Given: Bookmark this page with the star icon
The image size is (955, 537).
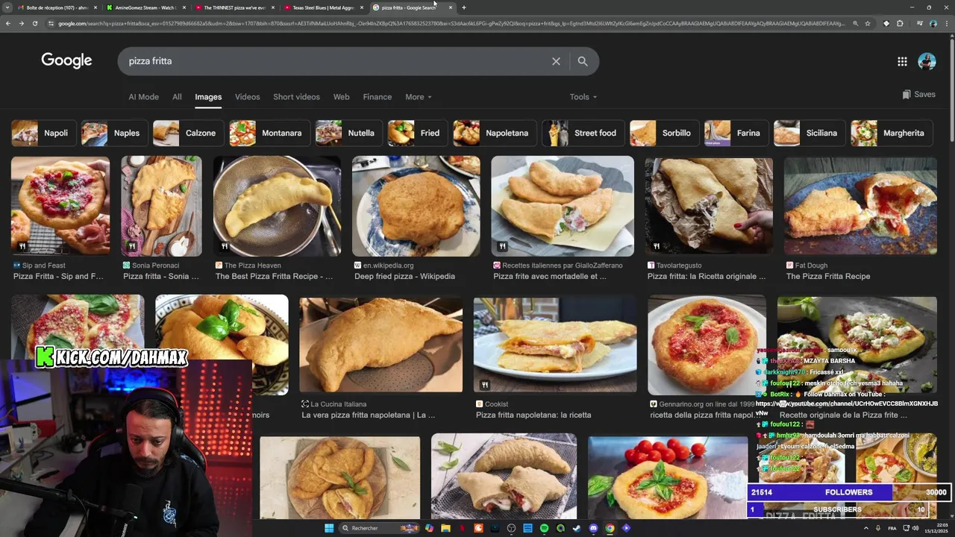Looking at the screenshot, I should (868, 23).
